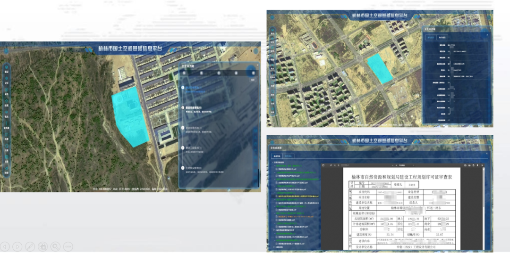
Task: Select step two in the lifecycle timeline
Action: pos(183,108)
